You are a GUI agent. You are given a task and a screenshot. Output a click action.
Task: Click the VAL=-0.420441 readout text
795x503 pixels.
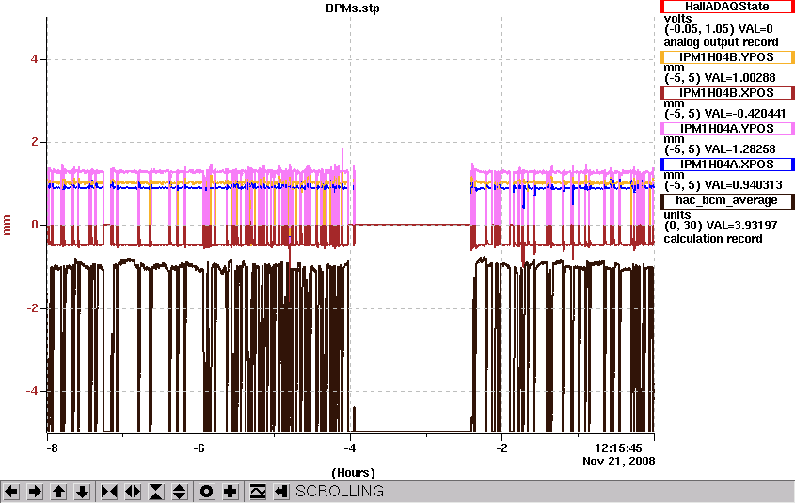click(x=745, y=114)
